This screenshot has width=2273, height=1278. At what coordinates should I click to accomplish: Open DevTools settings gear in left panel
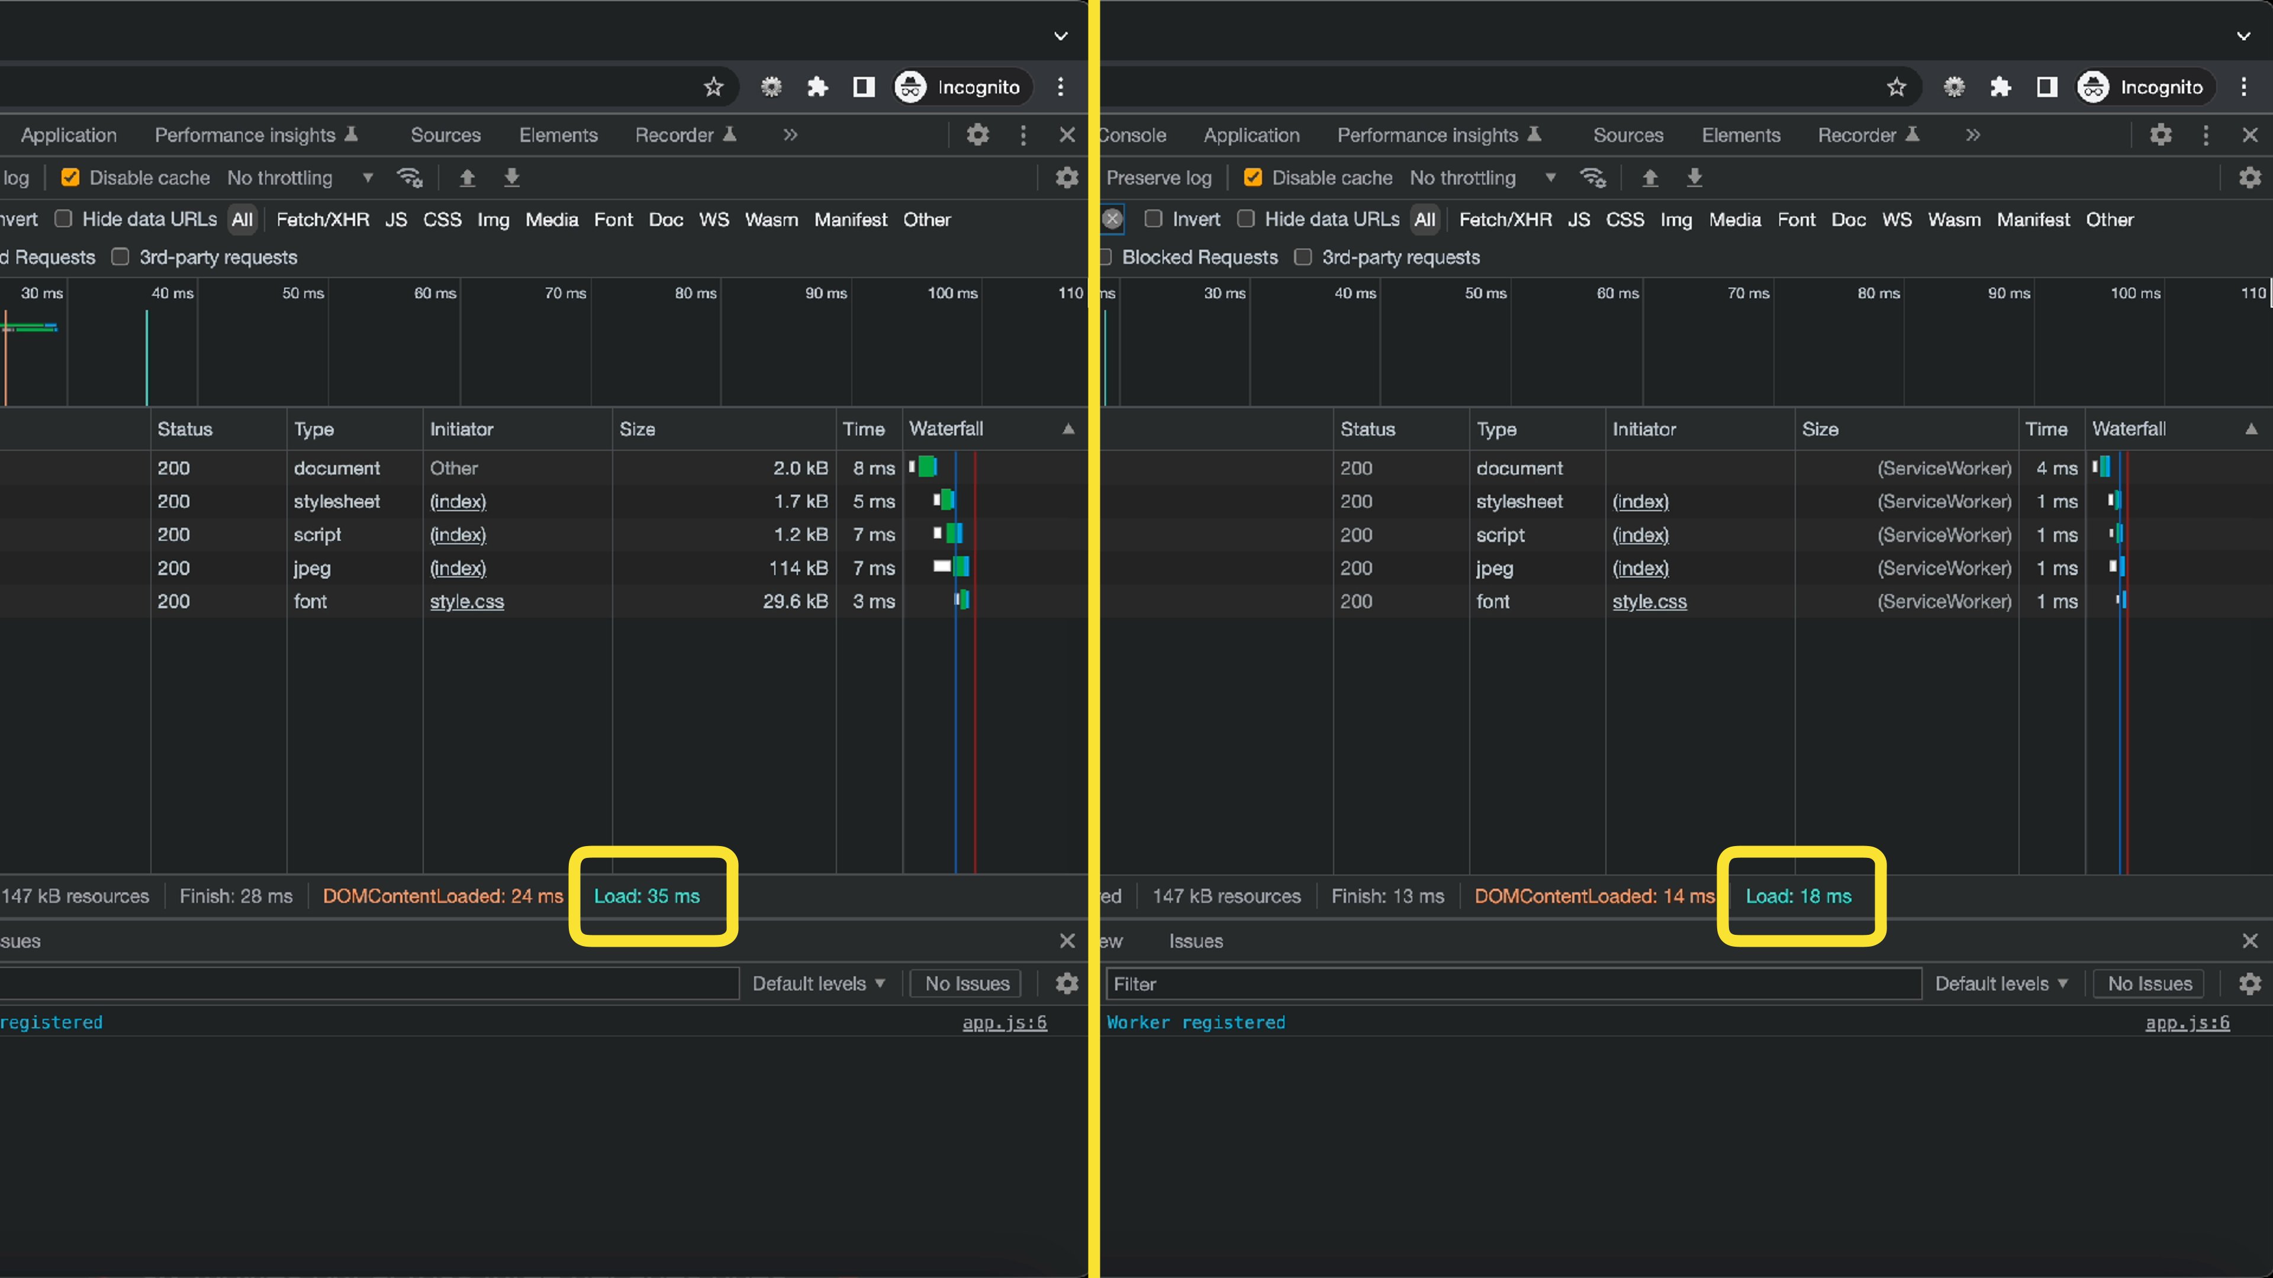[978, 135]
